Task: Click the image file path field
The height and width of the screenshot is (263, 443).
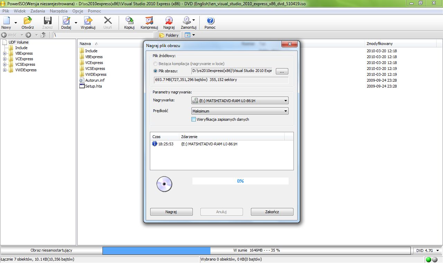Action: pos(232,71)
